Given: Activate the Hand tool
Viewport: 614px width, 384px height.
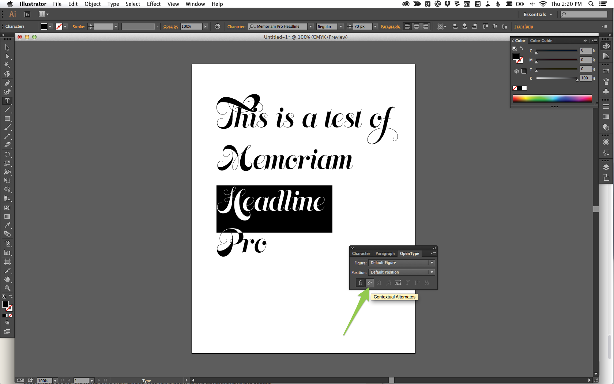Looking at the screenshot, I should click(7, 279).
